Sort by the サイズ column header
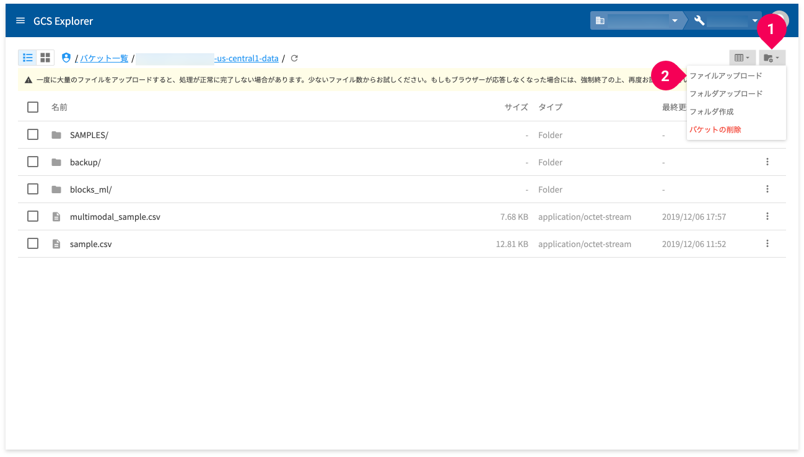Screen dimensions: 804x457 coord(516,107)
